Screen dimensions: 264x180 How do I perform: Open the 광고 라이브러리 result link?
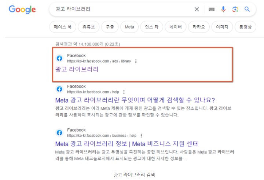[77, 69]
